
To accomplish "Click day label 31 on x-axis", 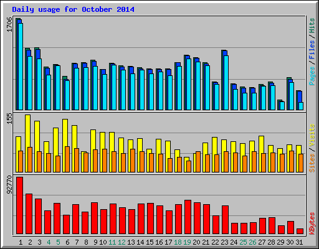I will point(299,242).
